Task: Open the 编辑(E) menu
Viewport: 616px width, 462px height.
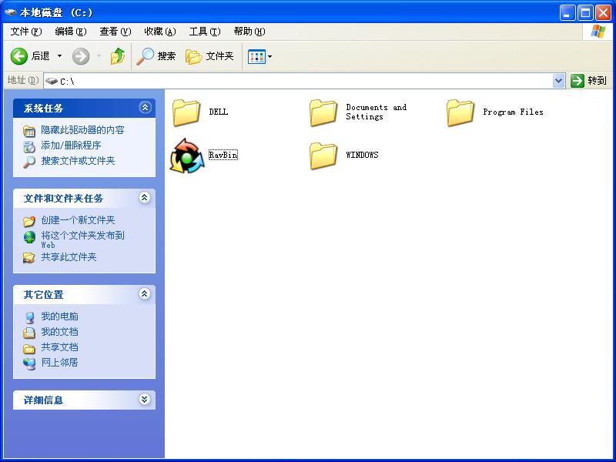Action: point(71,32)
